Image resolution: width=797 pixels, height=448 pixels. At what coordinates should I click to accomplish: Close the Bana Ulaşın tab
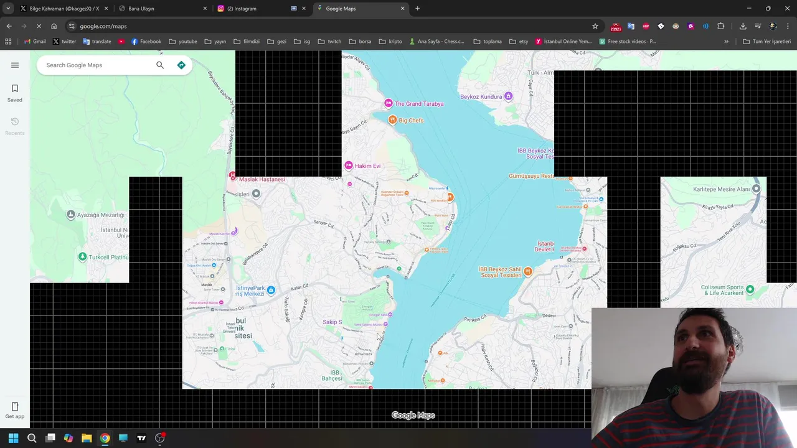(x=205, y=9)
